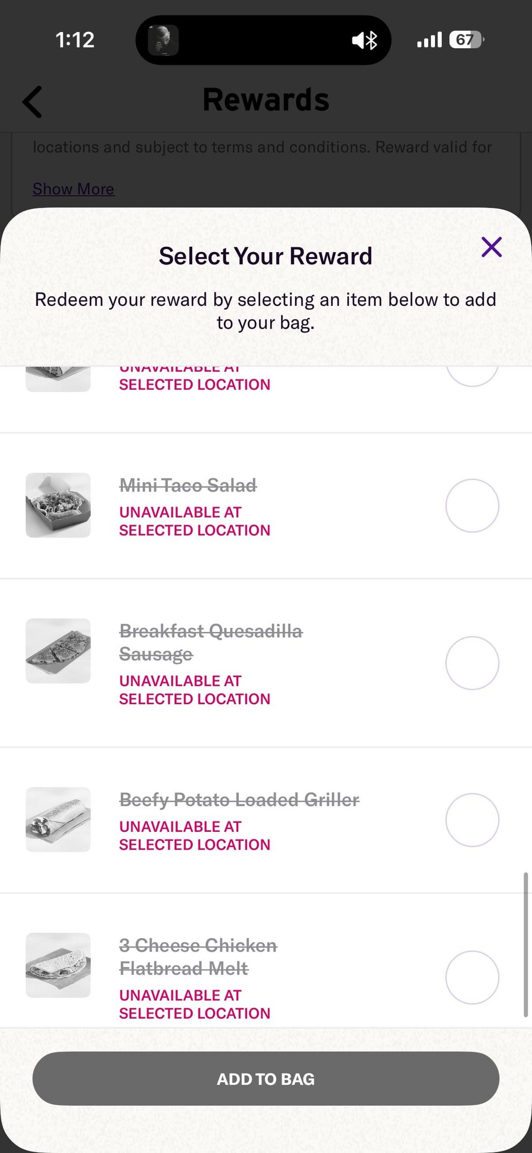Image resolution: width=532 pixels, height=1153 pixels.
Task: Select the partially hidden top reward radio
Action: coord(472,376)
